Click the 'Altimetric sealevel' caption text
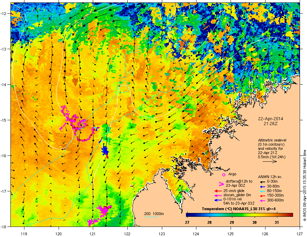Viewport: 307px width, 237px height. pyautogui.click(x=272, y=140)
